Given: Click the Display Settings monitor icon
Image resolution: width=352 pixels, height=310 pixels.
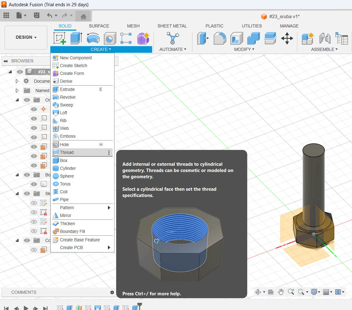Looking at the screenshot, I should pos(314,292).
